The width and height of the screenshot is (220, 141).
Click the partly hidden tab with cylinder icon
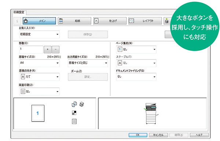point(167,21)
